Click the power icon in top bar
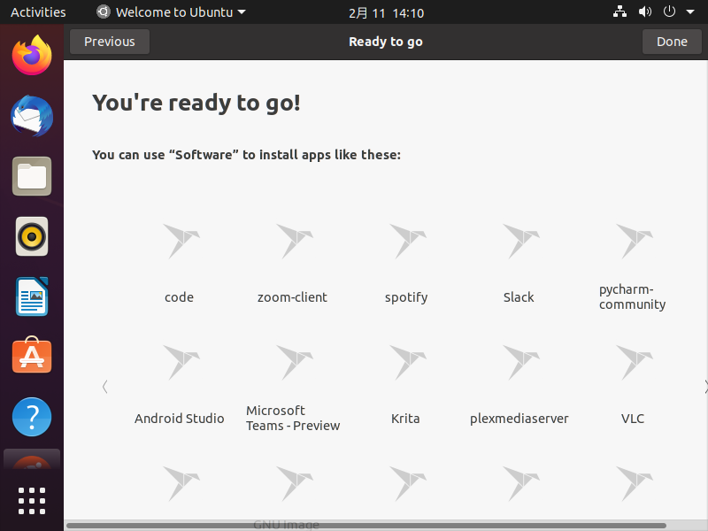Image resolution: width=708 pixels, height=531 pixels. pyautogui.click(x=669, y=12)
